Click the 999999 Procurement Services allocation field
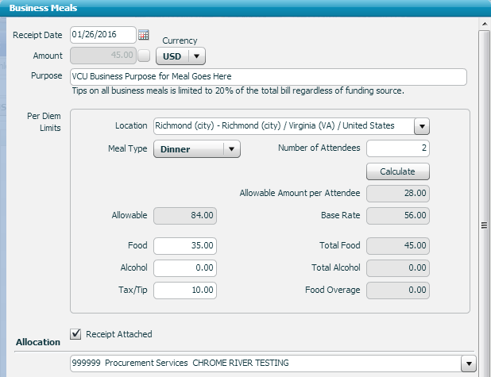Screen dimensions: 491x377 pos(265,364)
